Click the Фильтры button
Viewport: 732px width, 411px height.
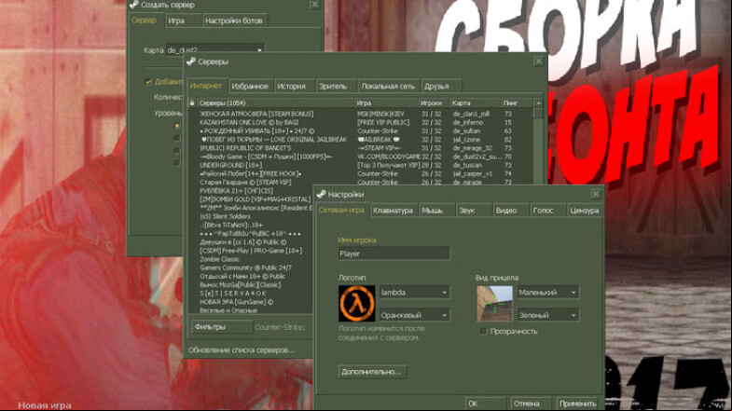click(222, 327)
